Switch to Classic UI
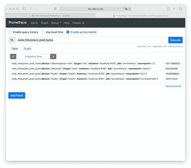This screenshot has width=191, height=168. [x=78, y=23]
